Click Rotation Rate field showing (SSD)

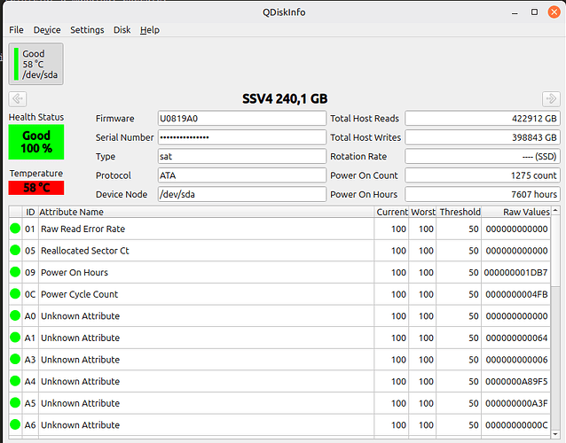(x=483, y=157)
